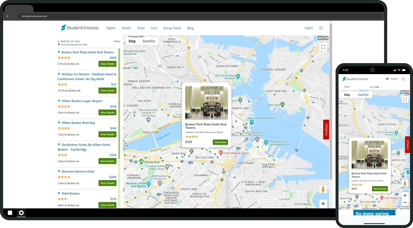This screenshot has width=413, height=228.
Task: Open English language selector on desktop
Action: (309, 28)
